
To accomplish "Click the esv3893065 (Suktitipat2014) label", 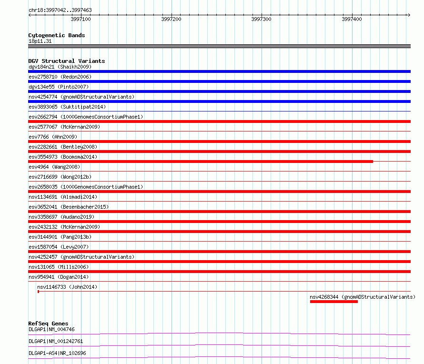I will [67, 107].
